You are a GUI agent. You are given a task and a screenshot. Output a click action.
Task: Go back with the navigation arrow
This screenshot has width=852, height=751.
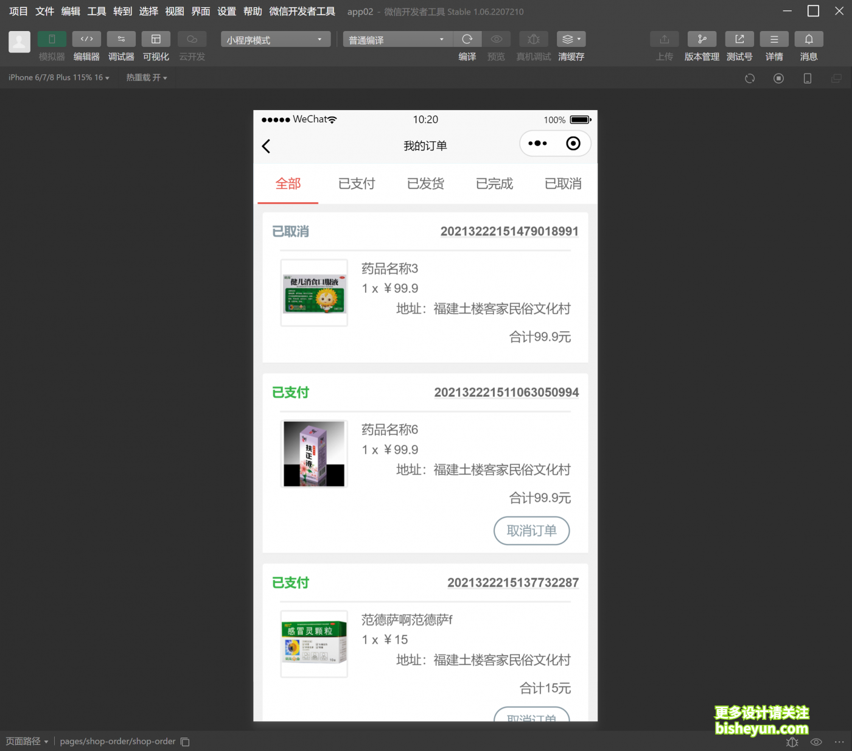click(x=266, y=146)
